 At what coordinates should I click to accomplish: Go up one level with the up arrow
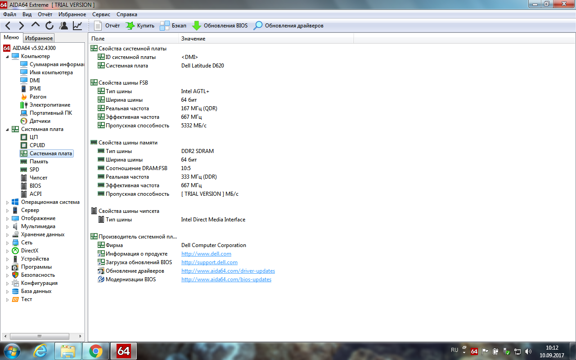(36, 26)
